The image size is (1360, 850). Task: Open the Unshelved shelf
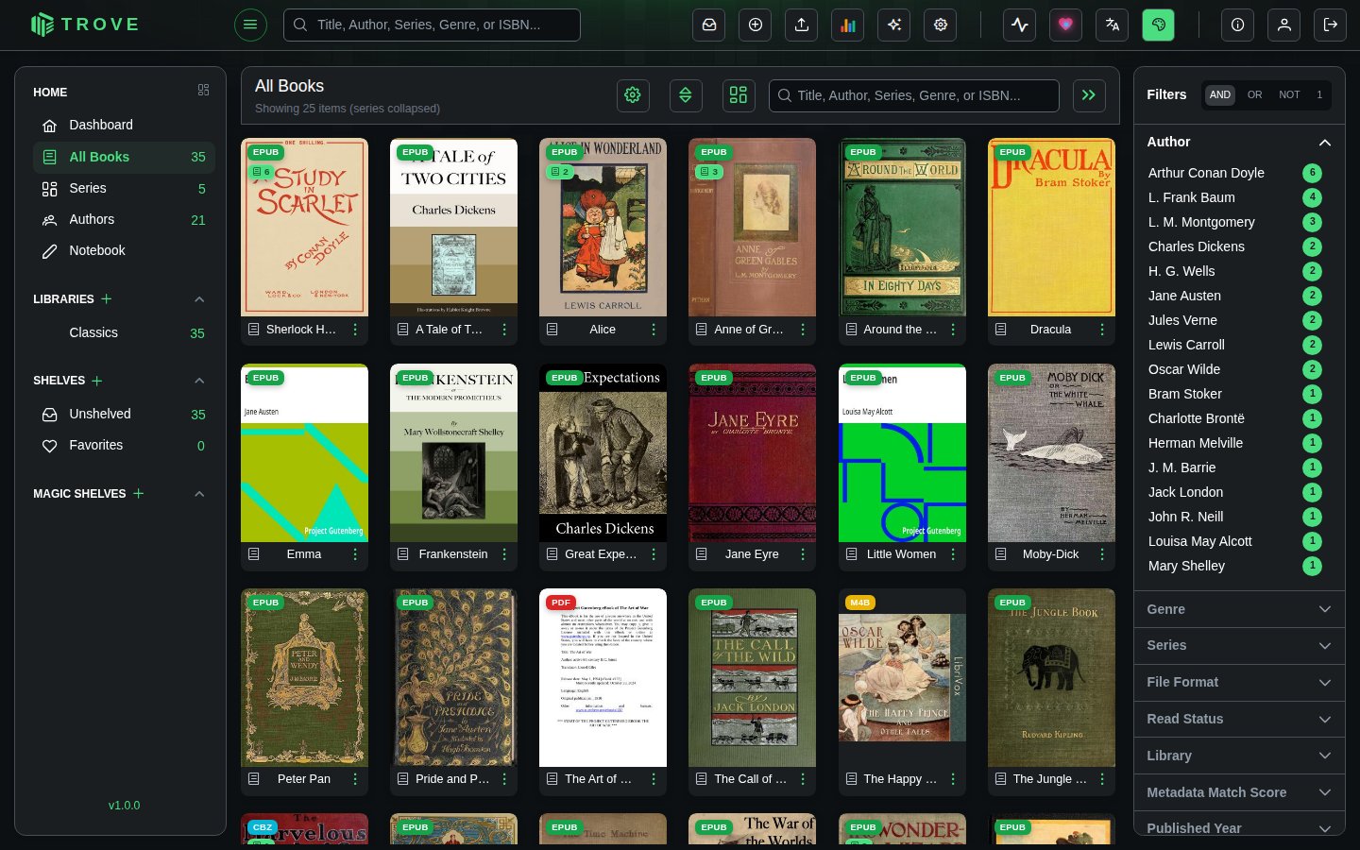pos(124,414)
